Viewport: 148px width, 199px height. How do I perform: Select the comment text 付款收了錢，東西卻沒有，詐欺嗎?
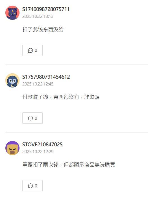61,97
